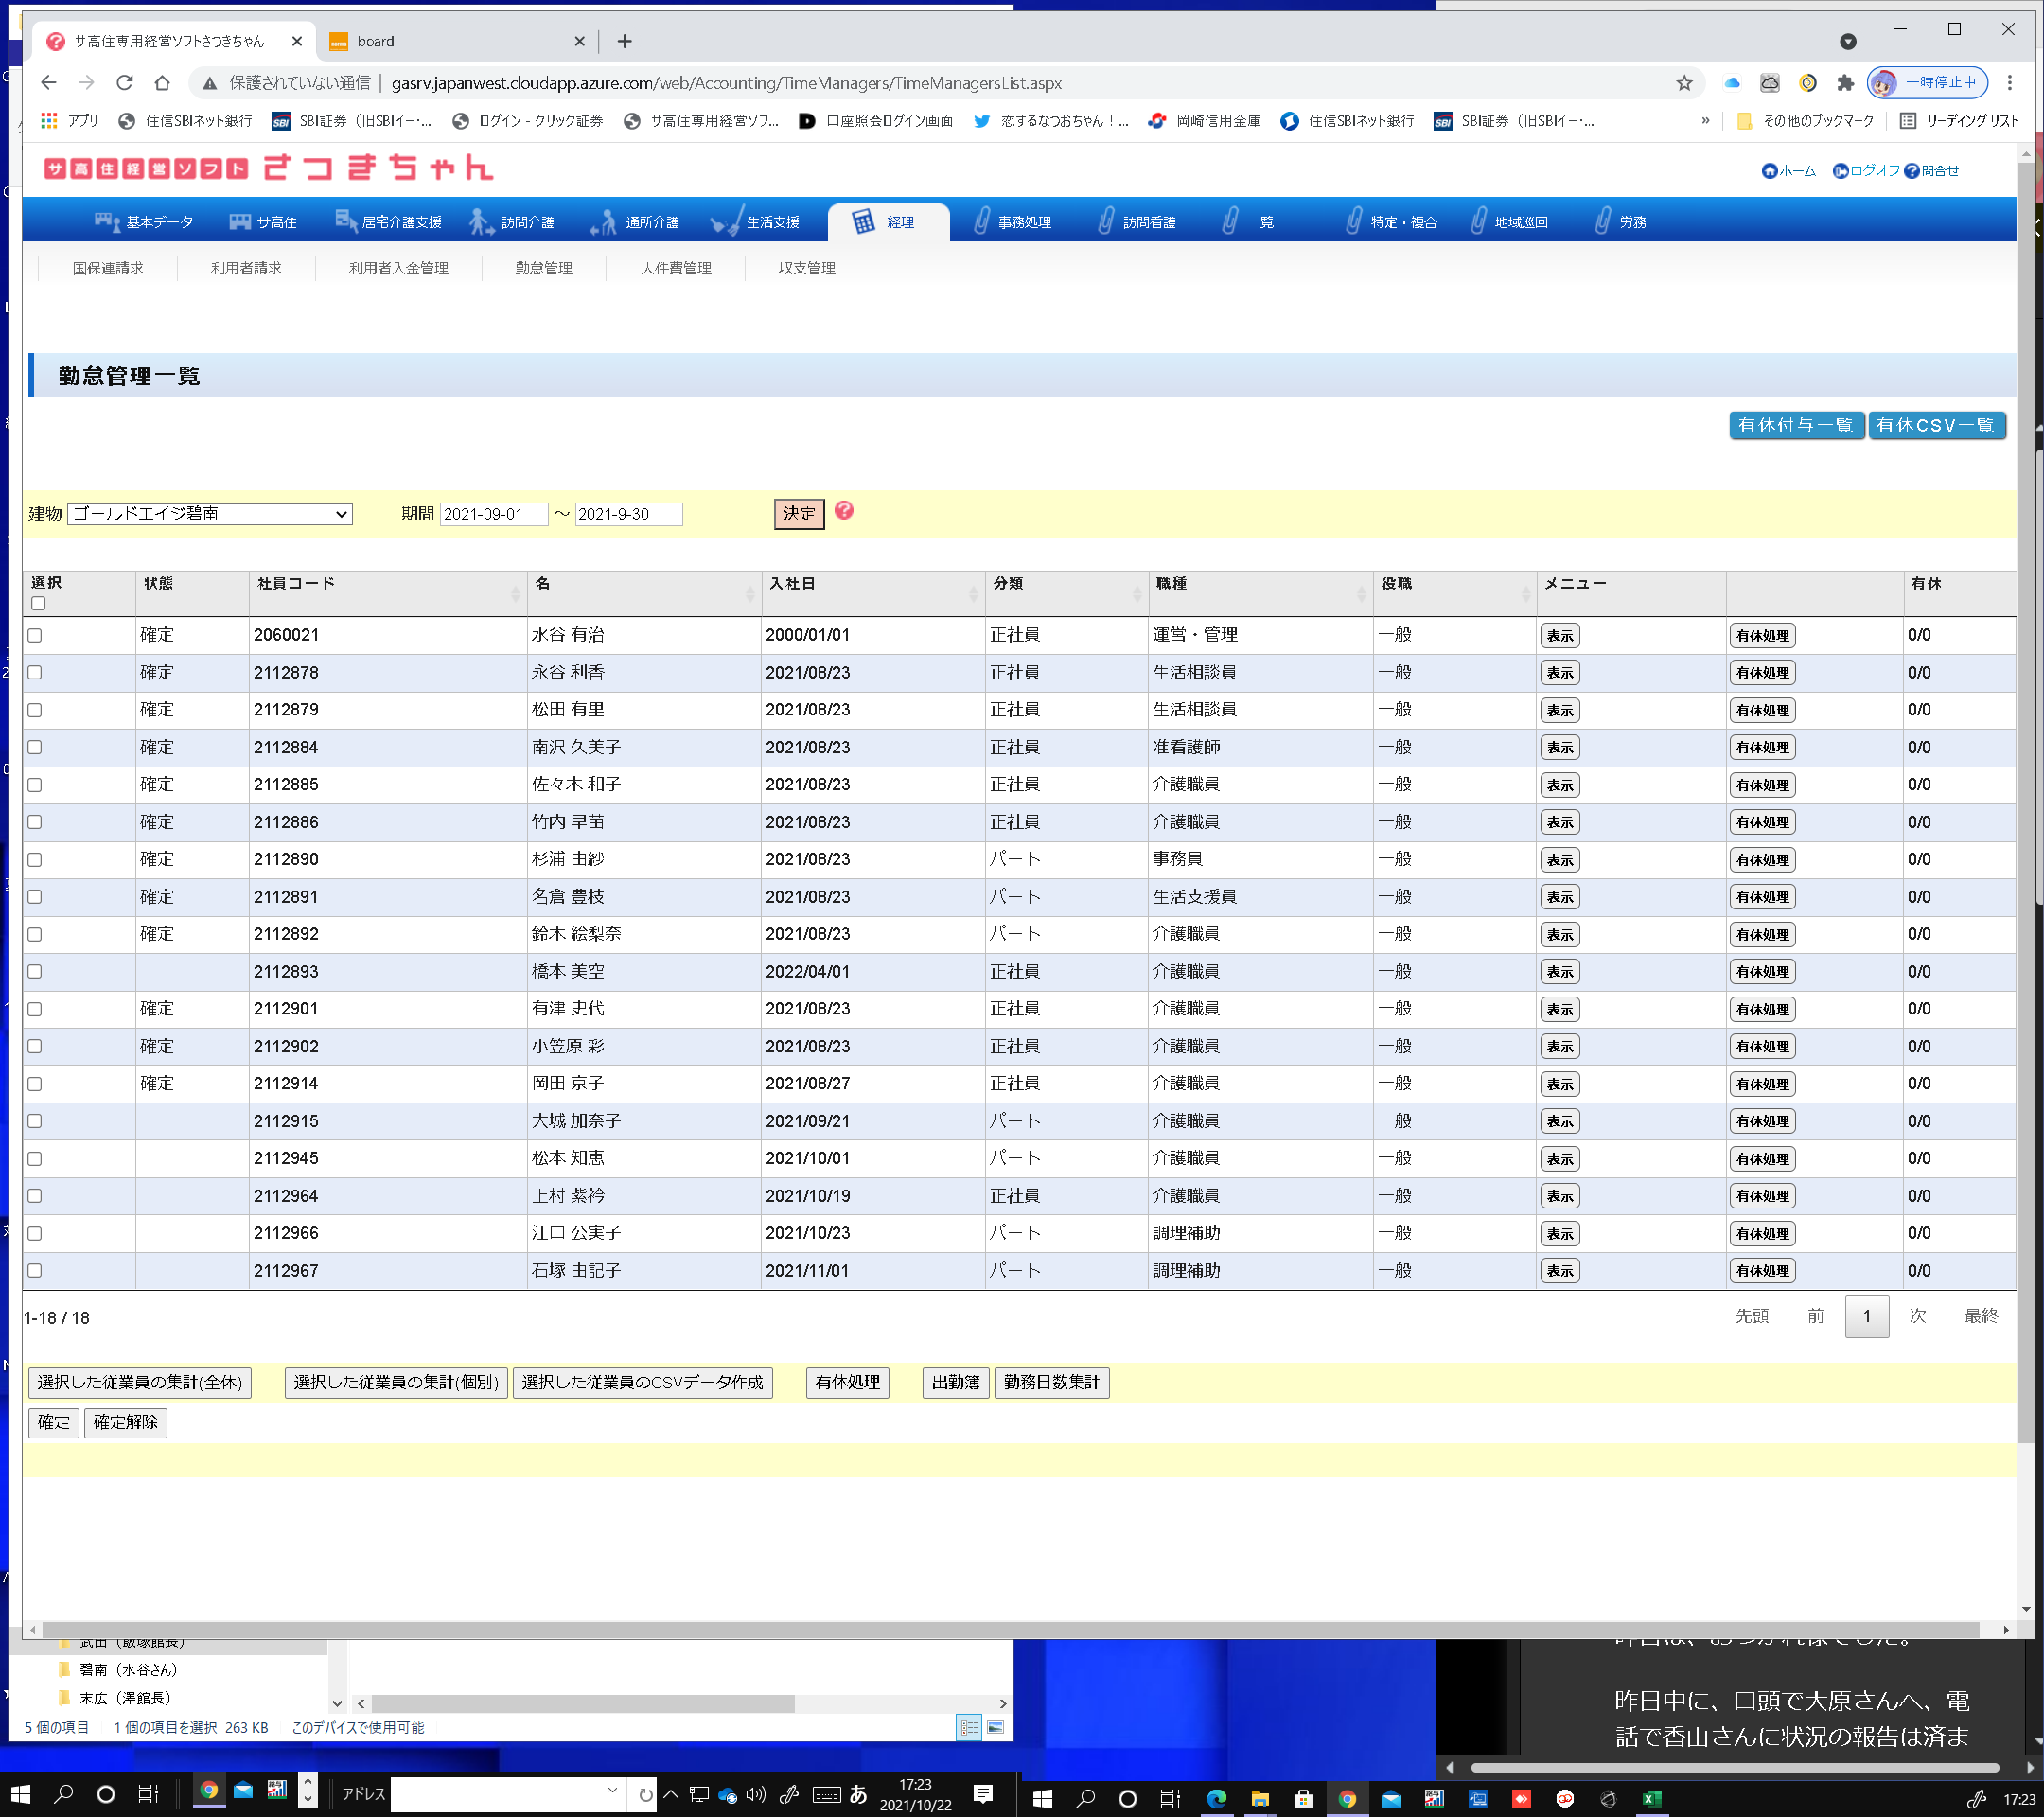Viewport: 2044px width, 1817px height.
Task: Check the row for 石塚 由記子
Action: click(35, 1271)
